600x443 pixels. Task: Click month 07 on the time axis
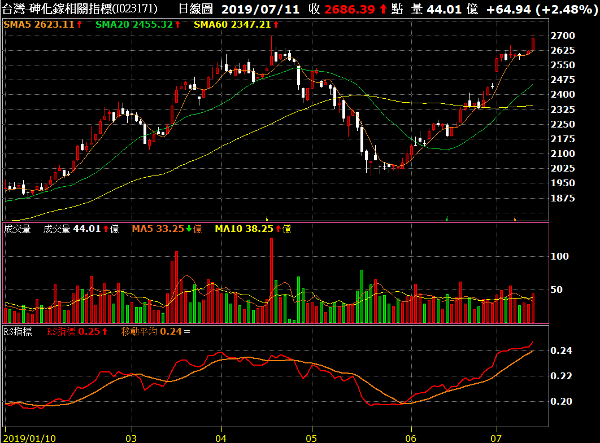[x=497, y=438]
